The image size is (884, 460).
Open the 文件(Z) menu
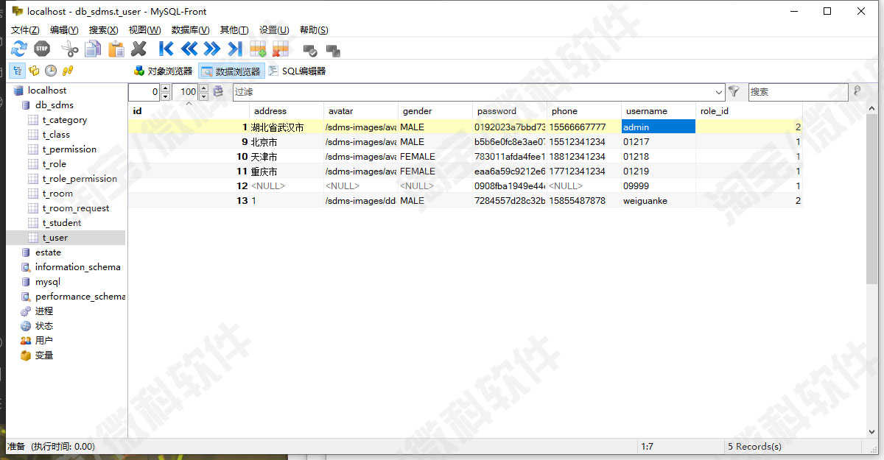pyautogui.click(x=25, y=29)
